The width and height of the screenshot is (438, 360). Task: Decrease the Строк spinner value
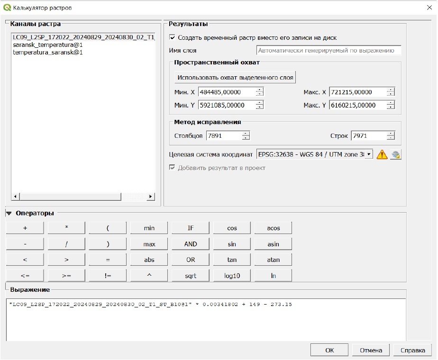390,138
